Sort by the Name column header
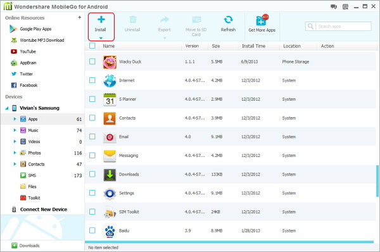Image resolution: width=380 pixels, height=252 pixels. tap(108, 46)
